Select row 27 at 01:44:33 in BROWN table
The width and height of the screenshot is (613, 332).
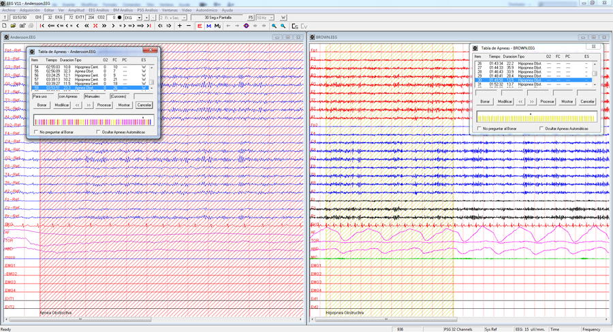click(533, 68)
